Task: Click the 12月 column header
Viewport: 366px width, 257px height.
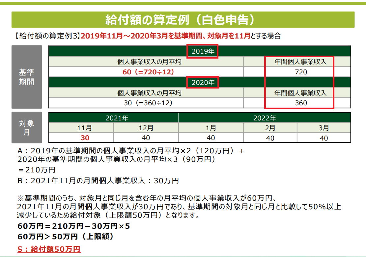Action: coord(146,128)
